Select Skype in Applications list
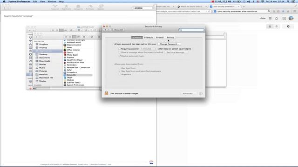 [x=69, y=77]
